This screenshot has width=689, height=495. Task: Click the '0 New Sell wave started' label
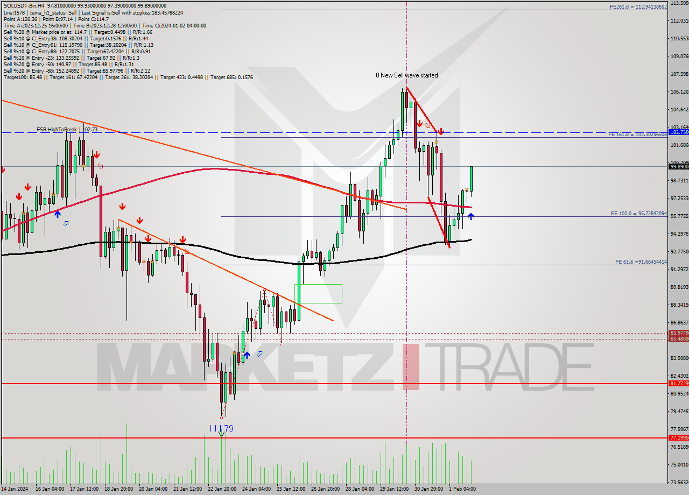coord(407,75)
